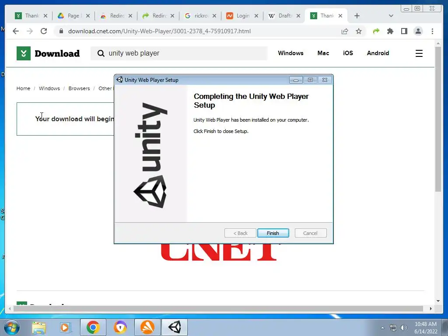Screen dimensions: 448x336
Task: Reload the CNET download page
Action: pos(44,31)
